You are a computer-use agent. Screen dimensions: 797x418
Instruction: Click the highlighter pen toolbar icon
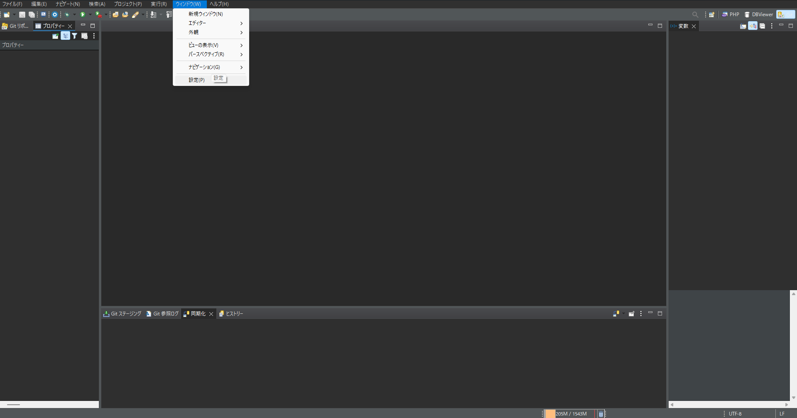[135, 15]
